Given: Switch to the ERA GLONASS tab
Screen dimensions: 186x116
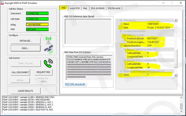Looking at the screenshot, I should tap(98, 8).
